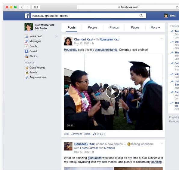Toggle the Safari sidebar button
Viewport: 179px width, 170px height.
(x=36, y=7)
